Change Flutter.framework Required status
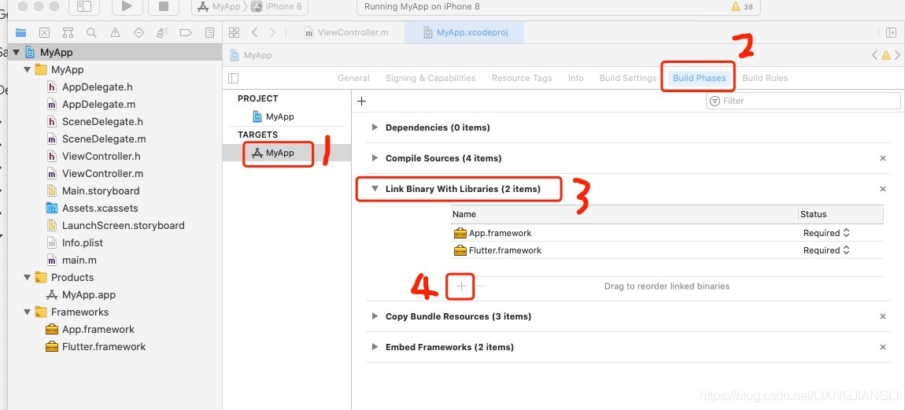 pos(826,250)
